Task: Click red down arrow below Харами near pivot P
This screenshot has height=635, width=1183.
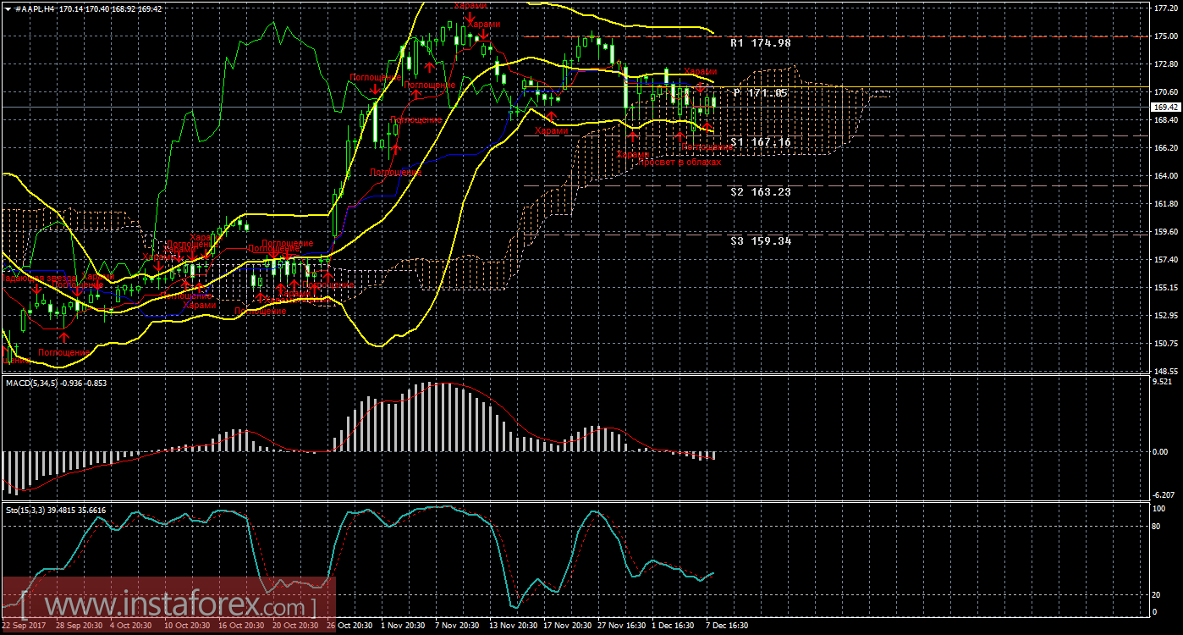Action: tap(700, 86)
